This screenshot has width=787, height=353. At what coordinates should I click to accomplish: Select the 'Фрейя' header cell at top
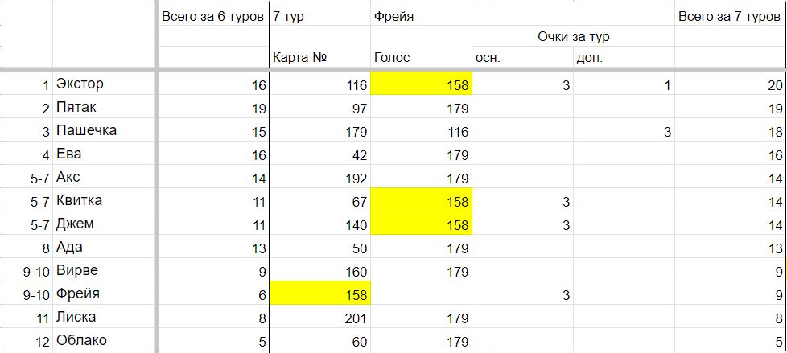[x=421, y=17]
